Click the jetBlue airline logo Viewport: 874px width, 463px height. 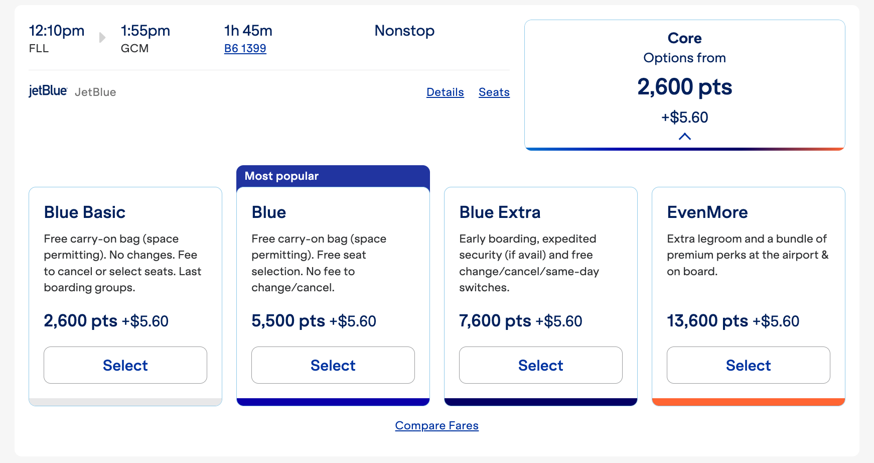[48, 91]
